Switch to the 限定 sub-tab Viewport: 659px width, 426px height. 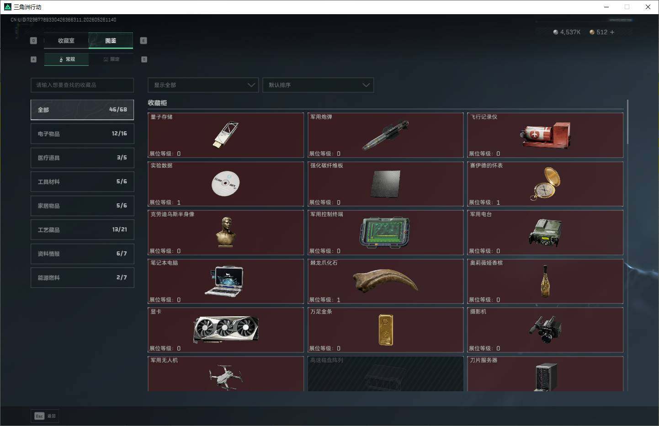tap(111, 59)
